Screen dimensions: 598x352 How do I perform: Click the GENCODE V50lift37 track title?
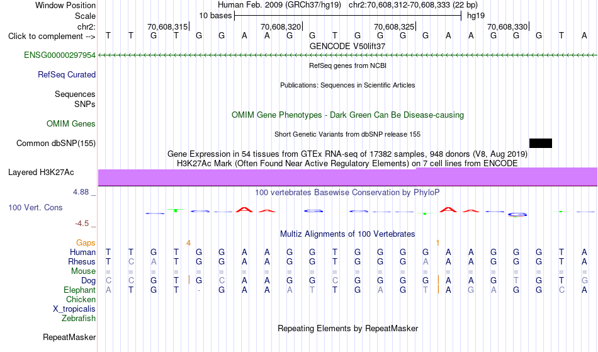point(347,46)
